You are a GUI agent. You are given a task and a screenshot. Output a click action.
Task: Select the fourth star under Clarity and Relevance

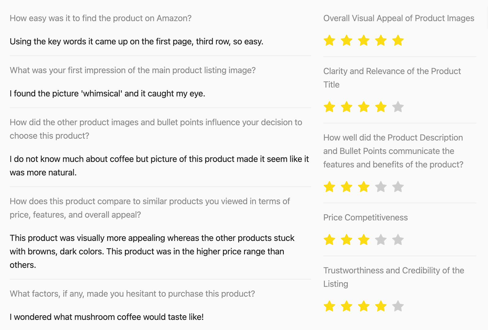coord(381,107)
